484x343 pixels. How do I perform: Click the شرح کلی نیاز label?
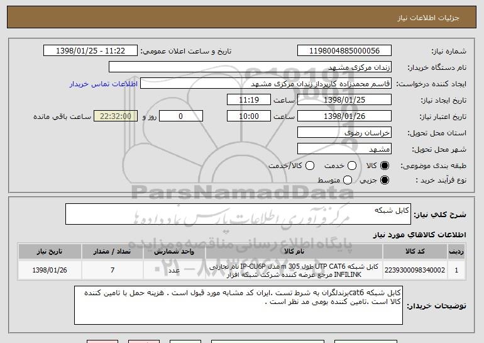(440, 215)
